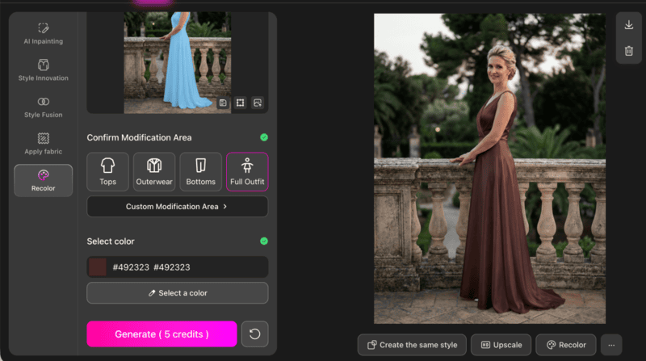Reset settings with the circular arrow button

click(x=254, y=334)
